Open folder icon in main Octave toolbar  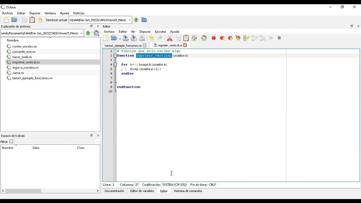tap(14, 20)
